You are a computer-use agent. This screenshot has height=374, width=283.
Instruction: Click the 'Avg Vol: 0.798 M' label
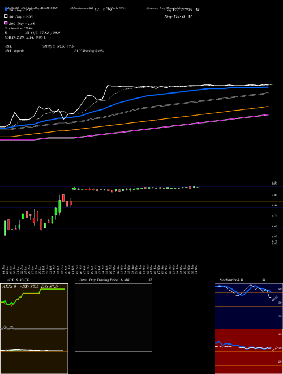click(x=182, y=10)
